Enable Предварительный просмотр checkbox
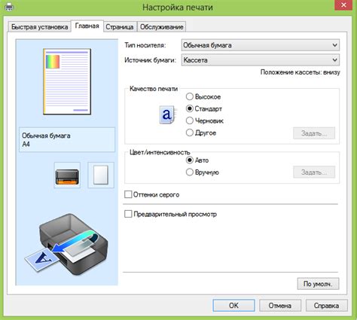The height and width of the screenshot is (320, 357). point(128,214)
